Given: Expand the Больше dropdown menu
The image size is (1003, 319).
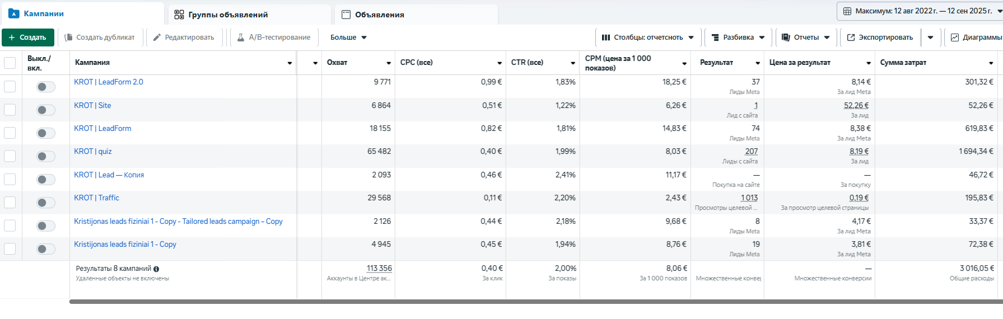Looking at the screenshot, I should [x=348, y=37].
